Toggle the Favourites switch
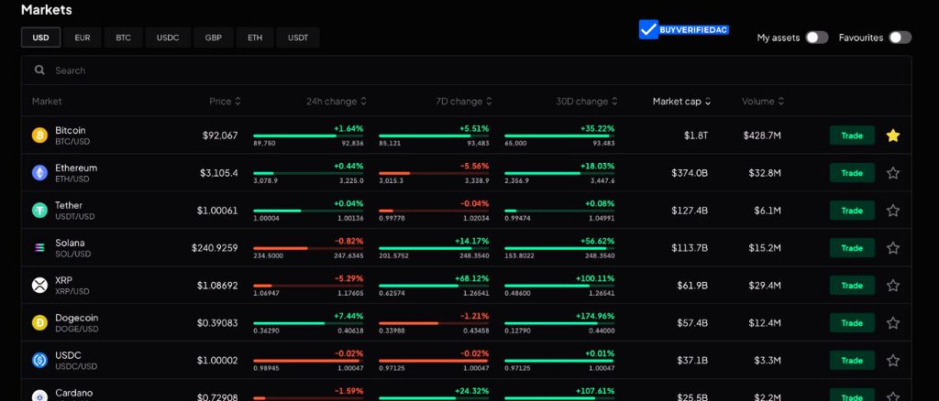The height and width of the screenshot is (401, 939). (x=900, y=38)
